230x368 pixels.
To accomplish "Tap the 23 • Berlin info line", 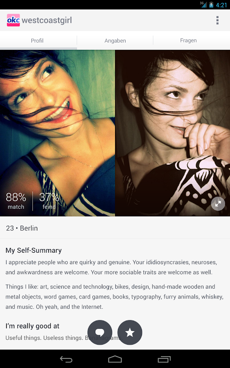I will [22, 228].
